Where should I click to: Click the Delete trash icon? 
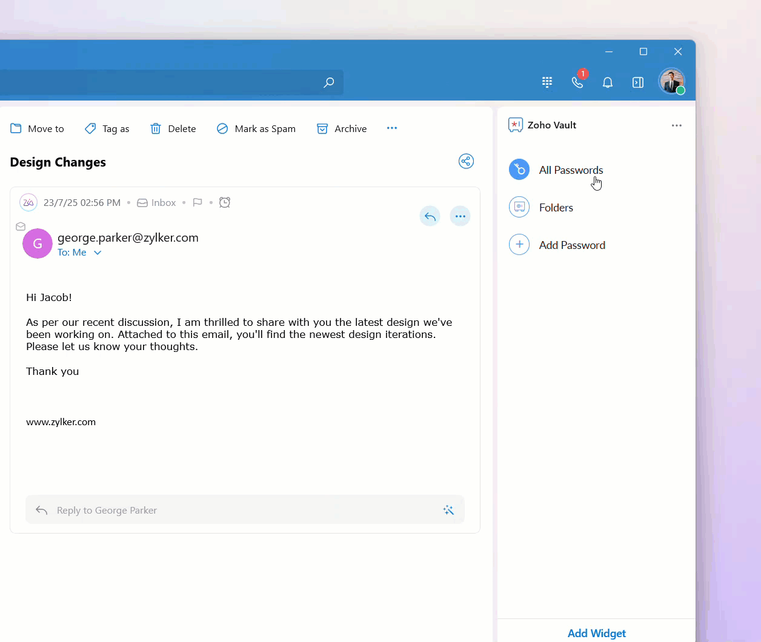pos(156,128)
